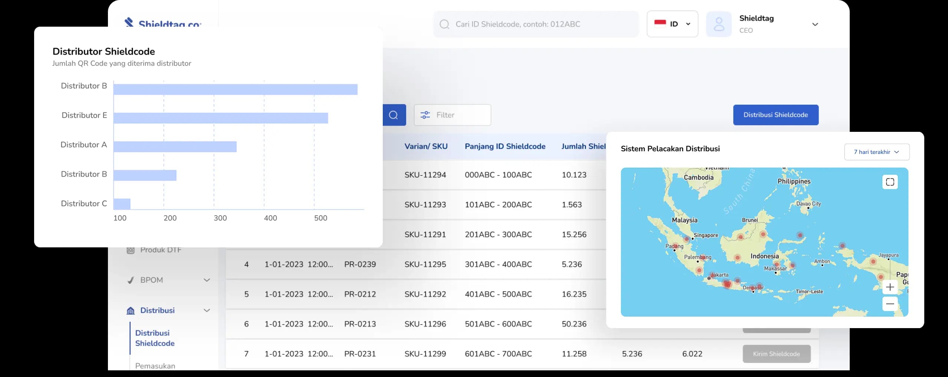Screen dimensions: 948x377
Task: Open the 7 hari terakhir dropdown
Action: point(876,152)
